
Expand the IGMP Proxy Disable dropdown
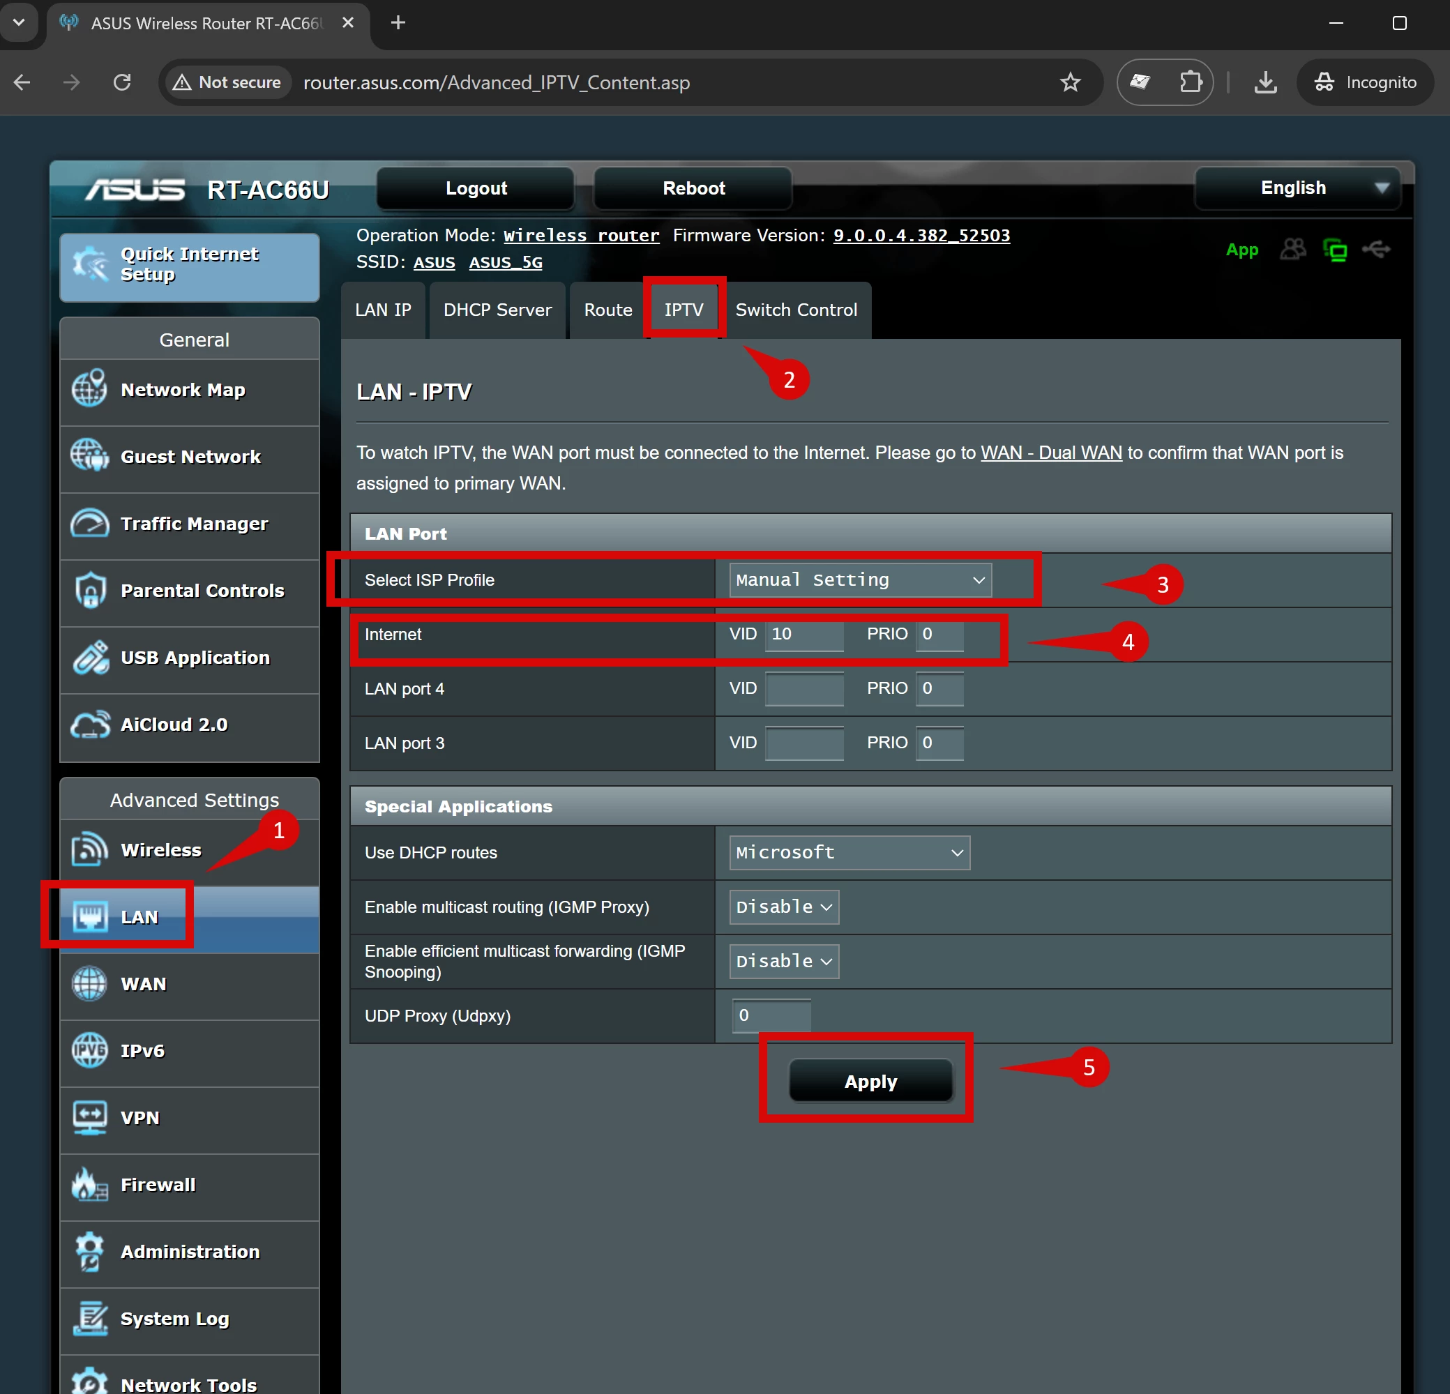coord(783,907)
